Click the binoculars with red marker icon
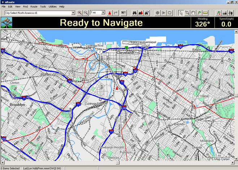 click(x=141, y=13)
